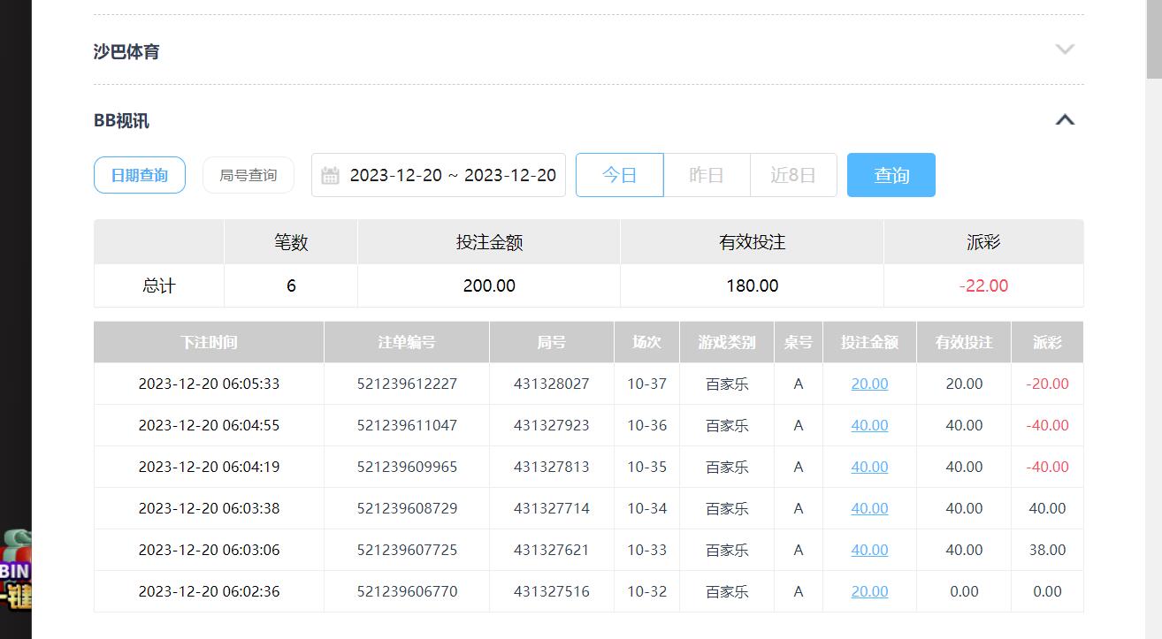1162x639 pixels.
Task: Click session 10-35 cell
Action: click(646, 467)
